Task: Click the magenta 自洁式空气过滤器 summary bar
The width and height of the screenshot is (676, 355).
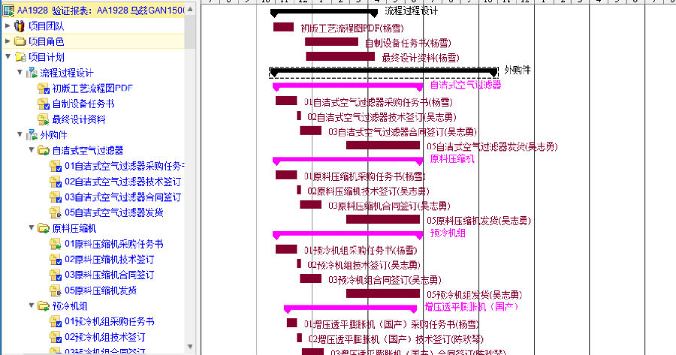Action: (x=348, y=87)
